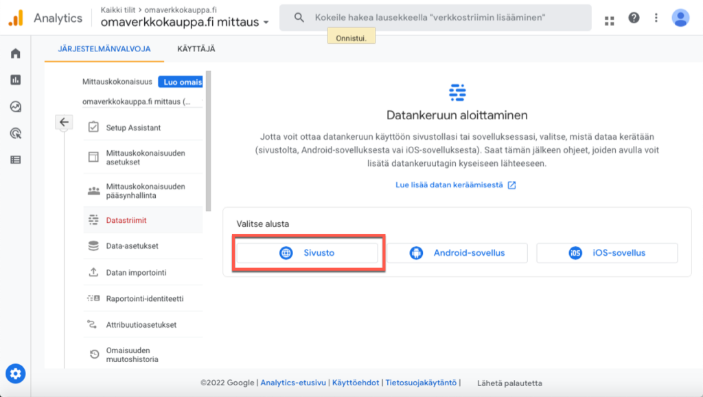
Task: Open Configure table icon in left sidebar
Action: (15, 160)
